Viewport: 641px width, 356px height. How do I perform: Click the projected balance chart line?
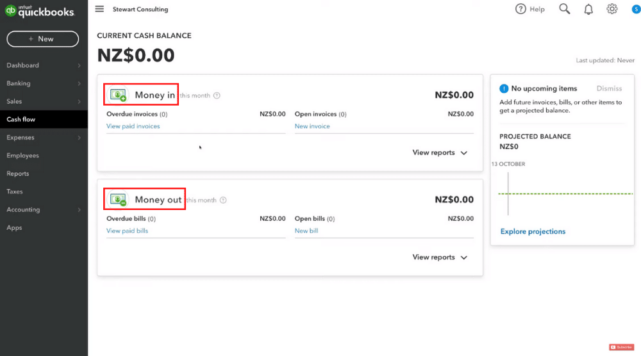click(565, 193)
